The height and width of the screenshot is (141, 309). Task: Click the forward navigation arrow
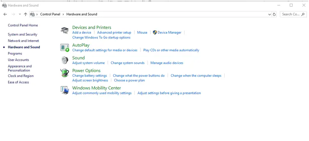point(13,14)
